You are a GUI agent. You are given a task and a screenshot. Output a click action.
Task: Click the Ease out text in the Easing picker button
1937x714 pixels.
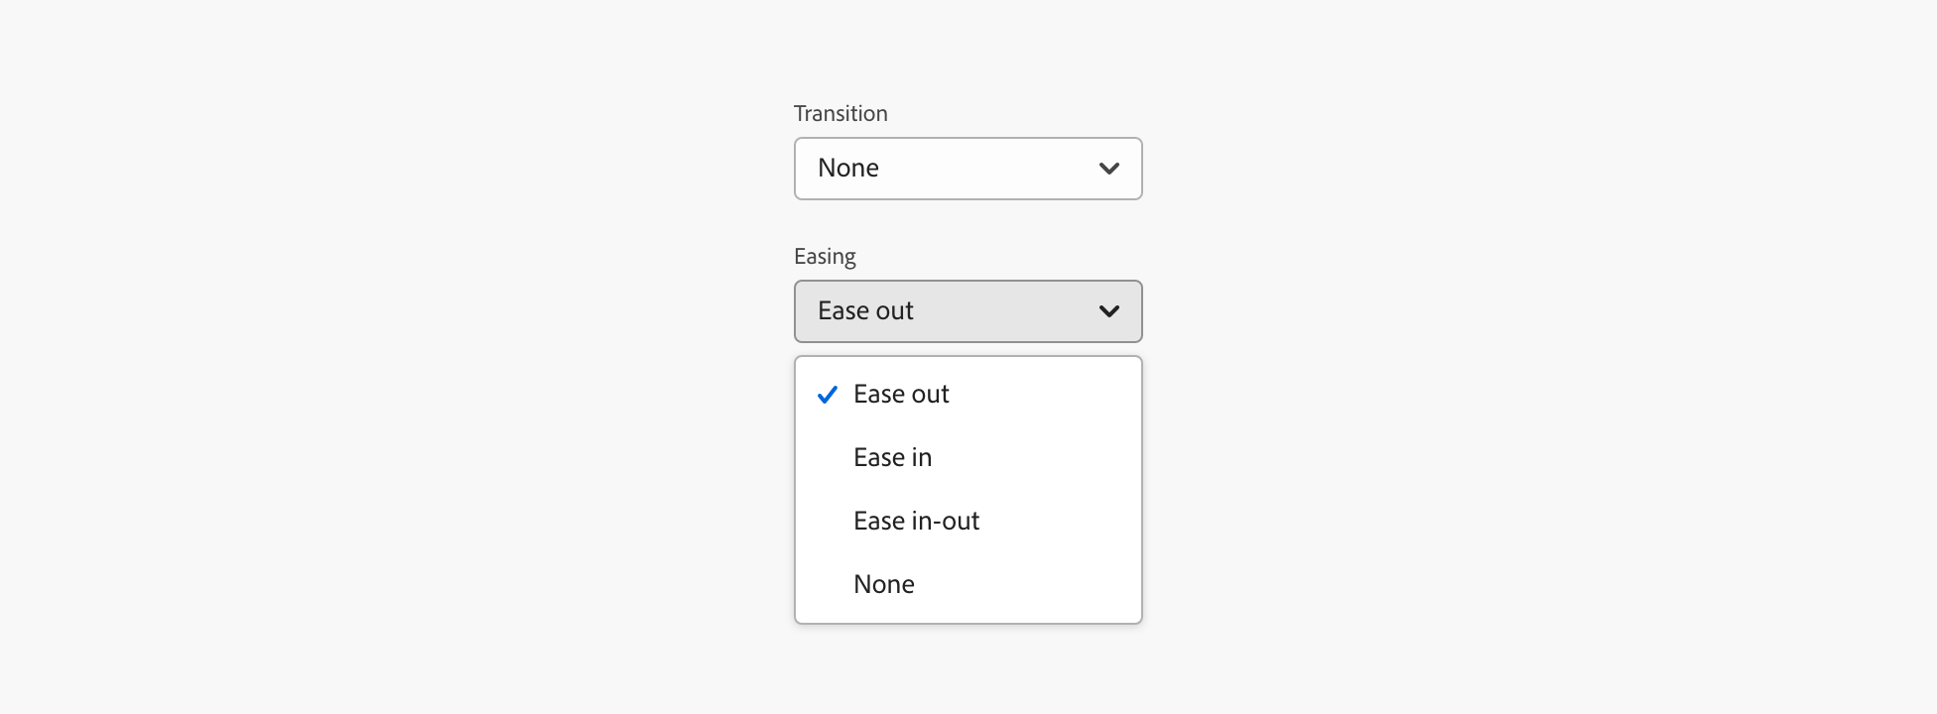pyautogui.click(x=865, y=311)
